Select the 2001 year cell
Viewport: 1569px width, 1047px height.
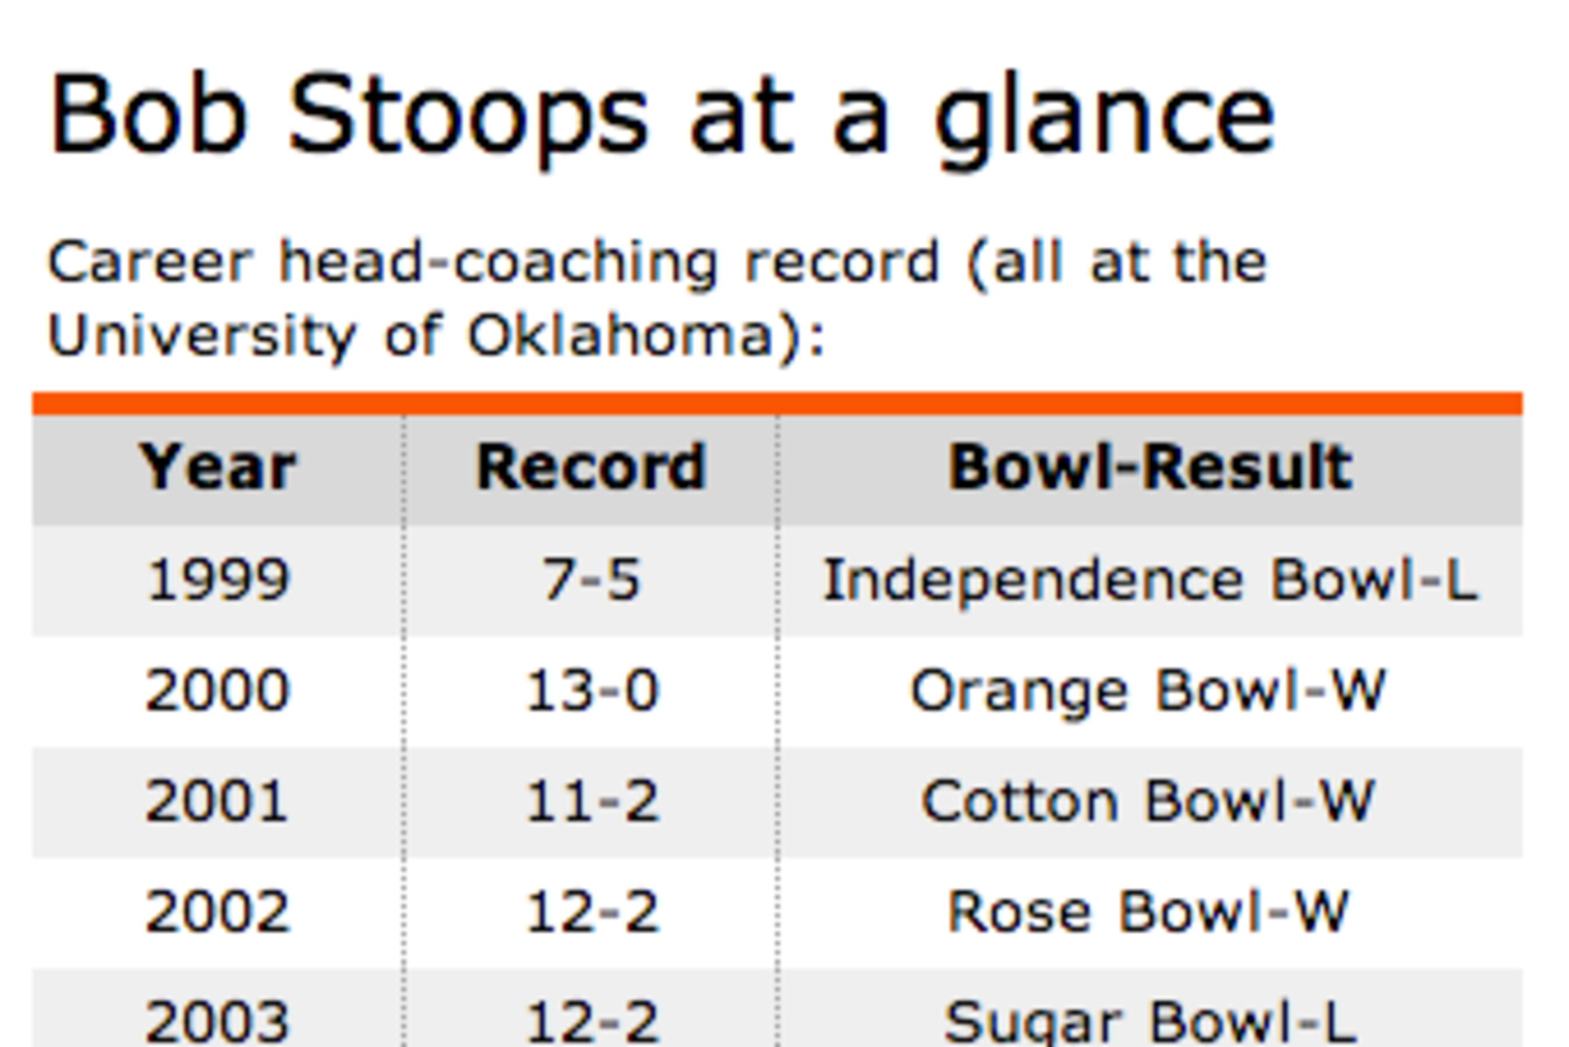[x=217, y=801]
